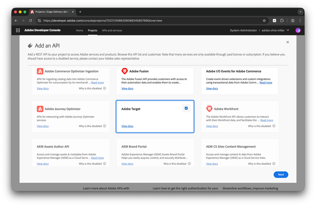Close the Add an API dialog
Screen dimensions: 316x206
pos(287,42)
